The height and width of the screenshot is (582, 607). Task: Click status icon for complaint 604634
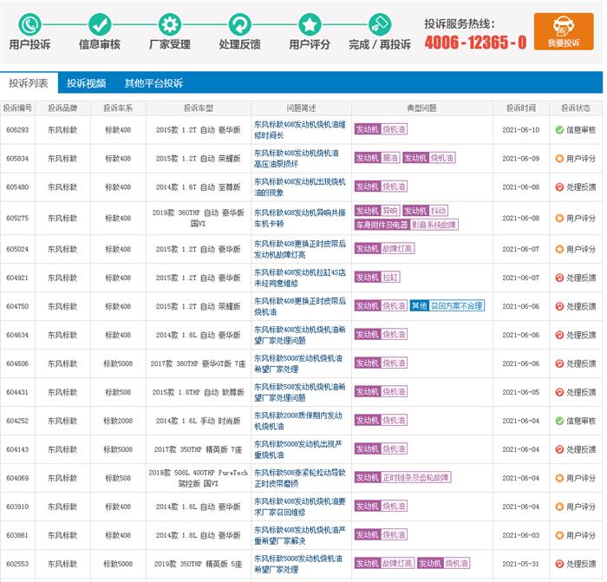[559, 335]
